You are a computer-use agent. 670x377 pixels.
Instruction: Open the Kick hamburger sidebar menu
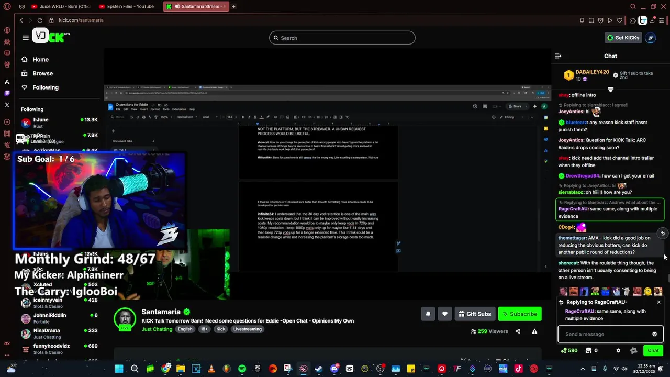[26, 38]
